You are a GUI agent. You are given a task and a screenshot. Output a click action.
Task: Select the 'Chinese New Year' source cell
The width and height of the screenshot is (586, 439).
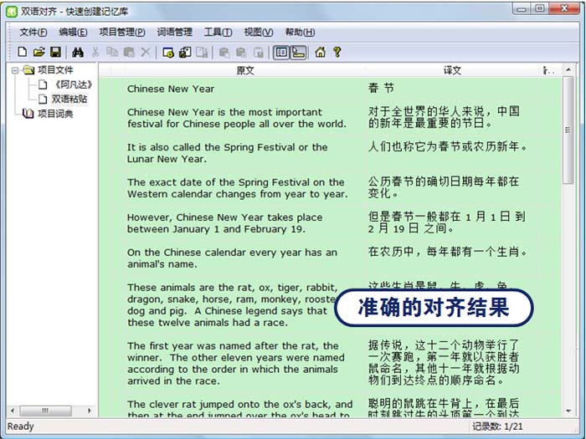point(171,89)
